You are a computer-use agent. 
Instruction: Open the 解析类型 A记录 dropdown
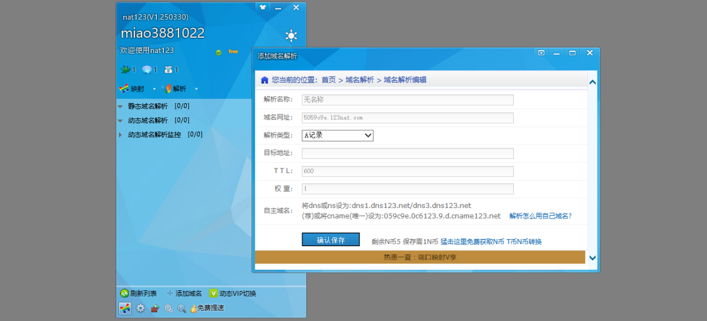(338, 135)
